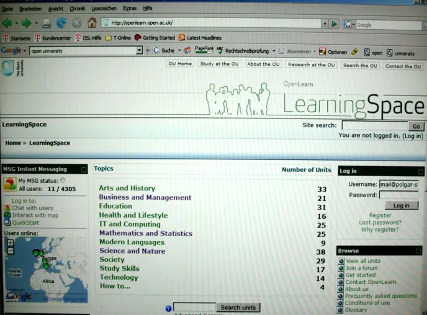Click the 'open' search-word button
Screen dimensions: 427x315
(x=373, y=53)
